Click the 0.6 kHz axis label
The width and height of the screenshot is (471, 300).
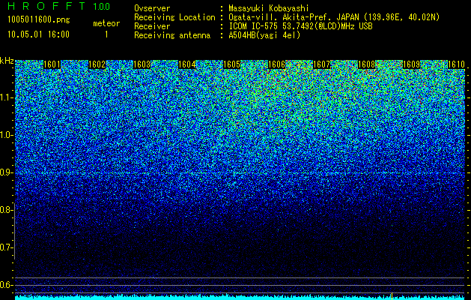[6, 285]
